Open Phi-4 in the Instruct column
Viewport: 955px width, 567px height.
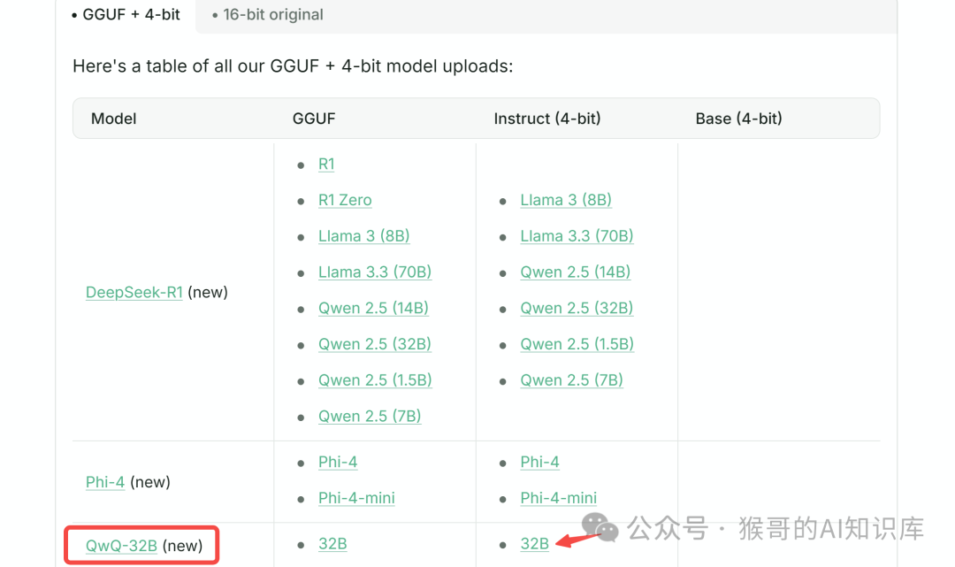[539, 462]
